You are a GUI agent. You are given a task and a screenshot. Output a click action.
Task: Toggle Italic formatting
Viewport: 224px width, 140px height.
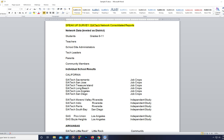(x=12, y=13)
